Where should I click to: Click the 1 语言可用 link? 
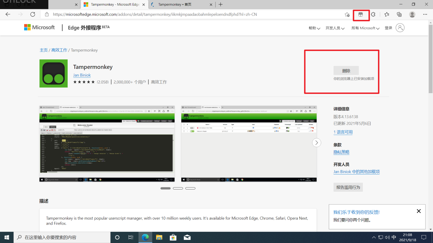point(343,132)
